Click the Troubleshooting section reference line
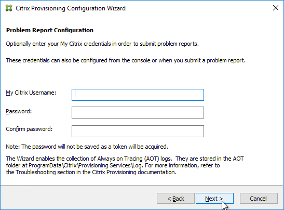 pyautogui.click(x=91, y=172)
